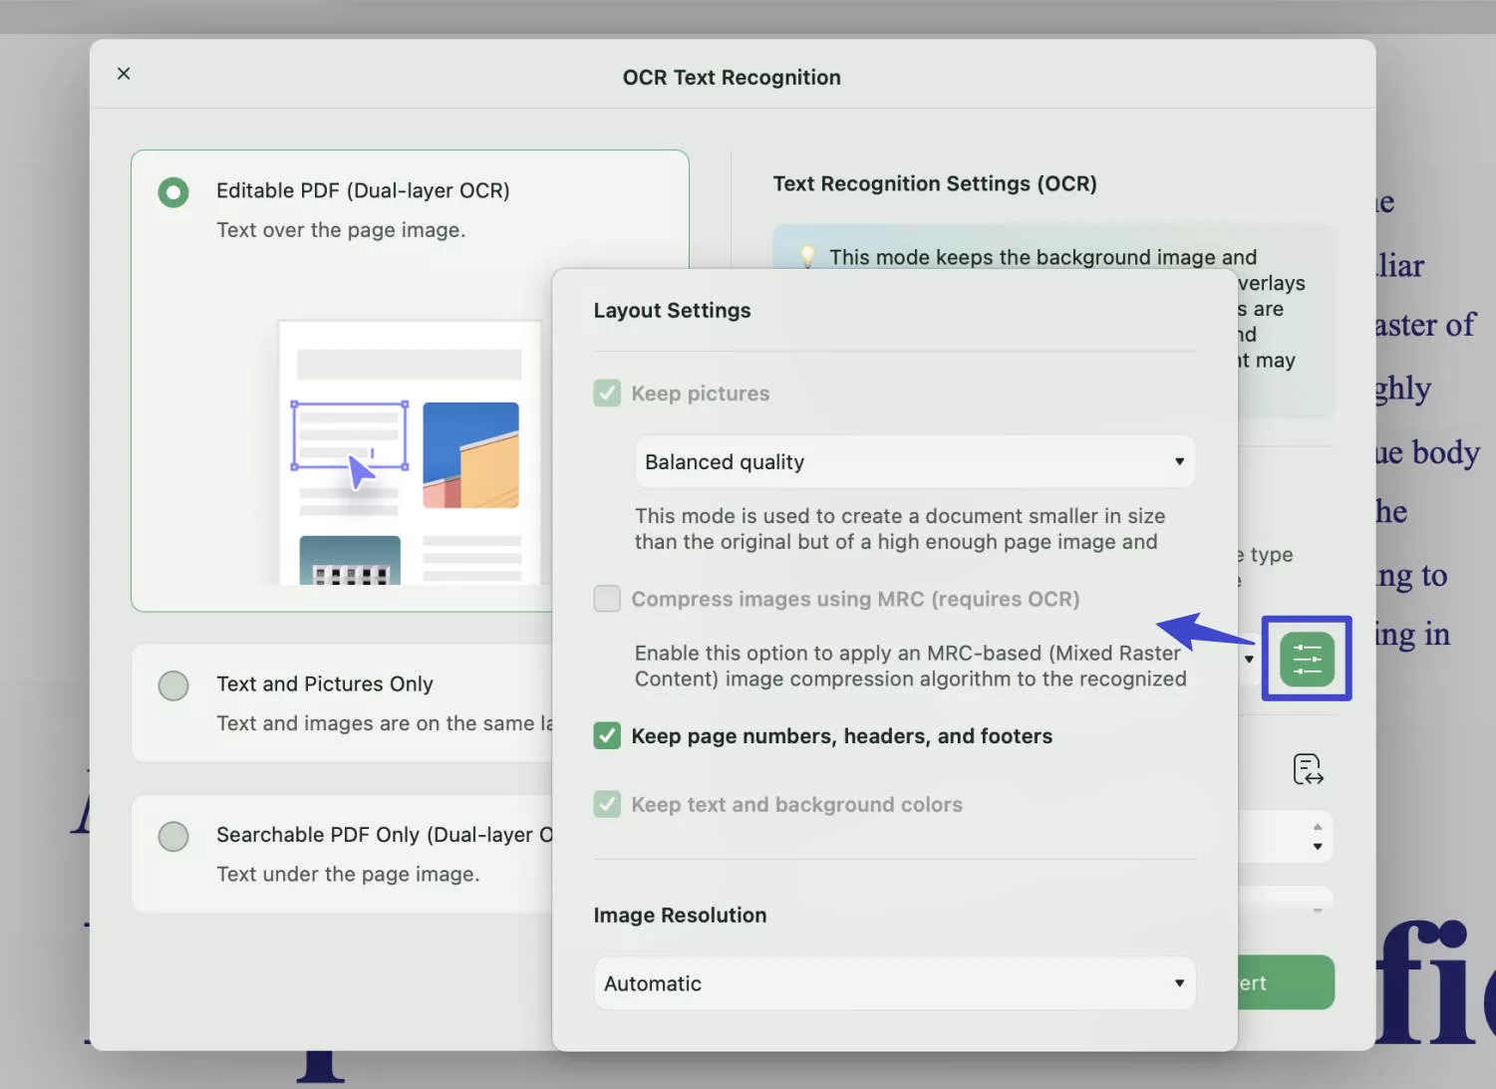
Task: Toggle Keep text and background colors checkbox
Action: click(607, 804)
